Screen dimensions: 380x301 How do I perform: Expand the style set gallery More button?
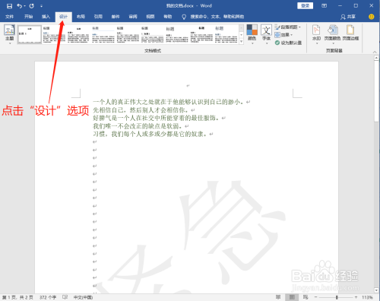point(242,41)
